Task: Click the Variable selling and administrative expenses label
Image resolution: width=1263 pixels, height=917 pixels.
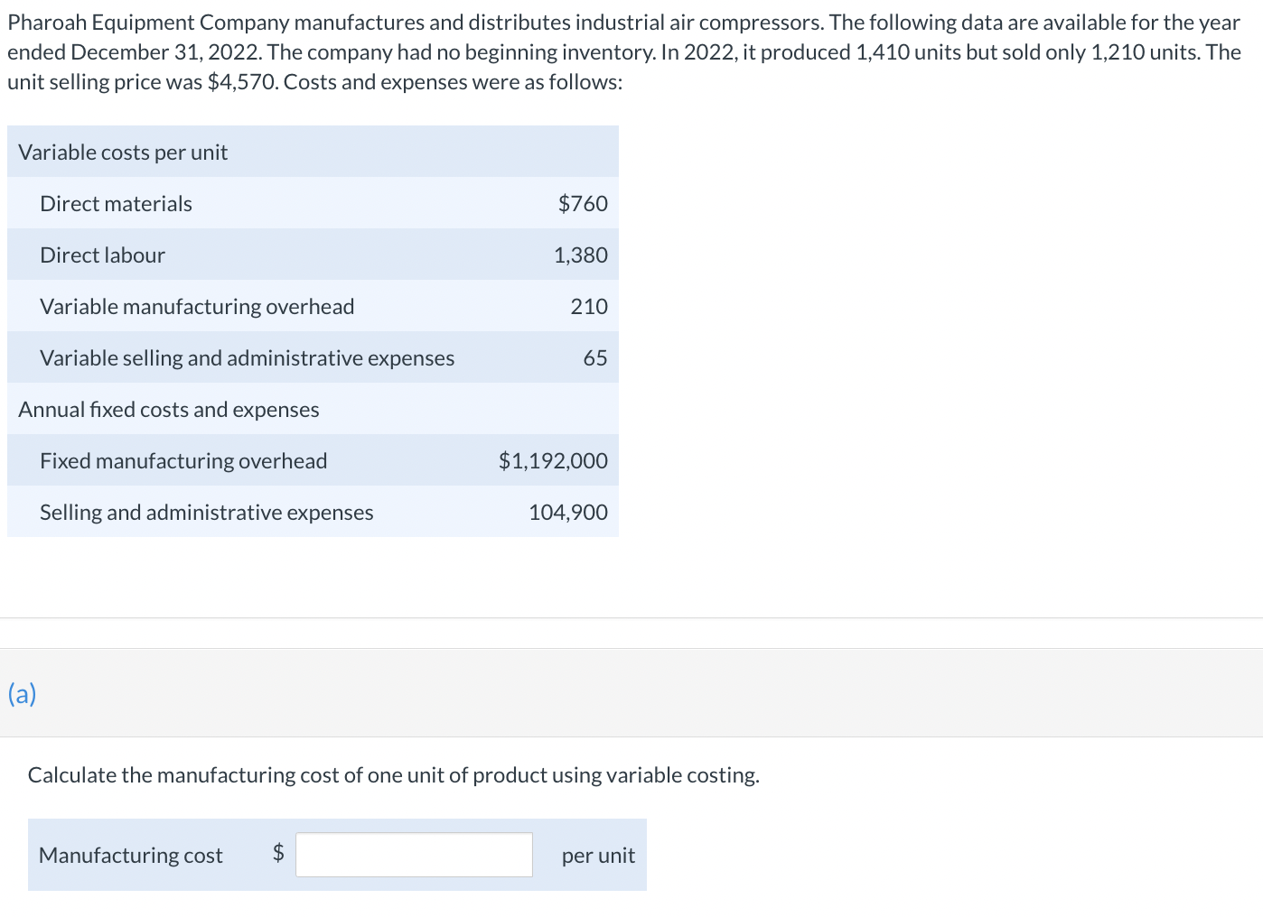Action: pos(247,358)
